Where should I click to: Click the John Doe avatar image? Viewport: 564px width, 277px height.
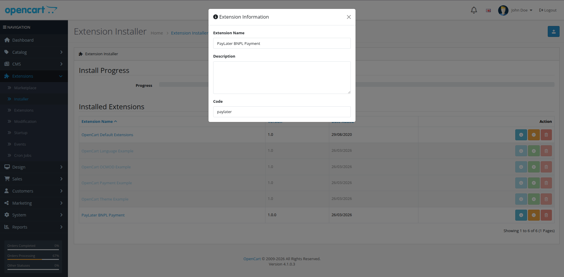[503, 10]
